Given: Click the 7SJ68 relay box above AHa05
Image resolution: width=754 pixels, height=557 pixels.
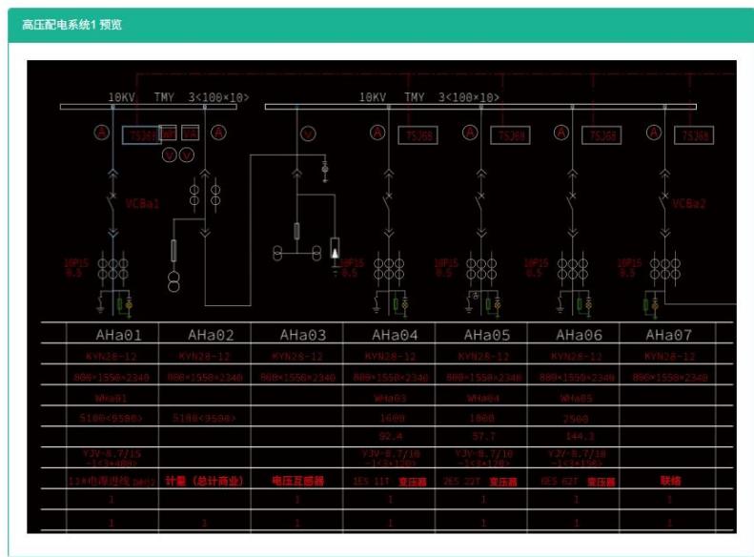Looking at the screenshot, I should [510, 136].
